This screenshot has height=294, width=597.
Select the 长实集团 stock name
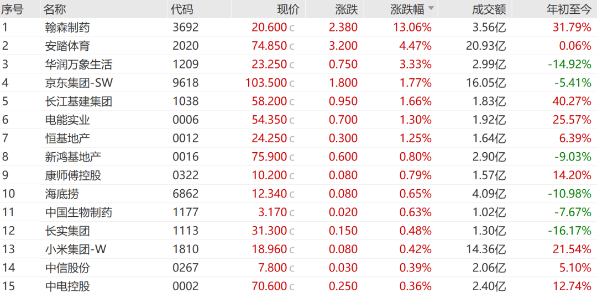(67, 231)
